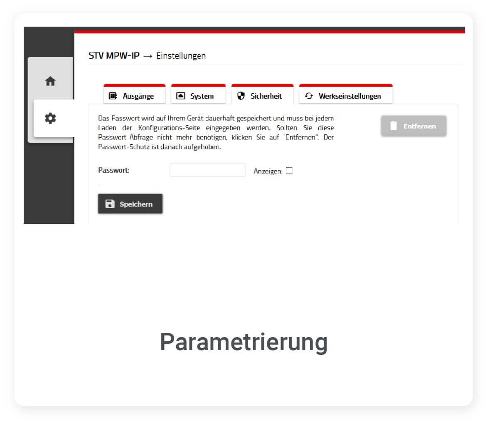Click the shield icon on Sicherheit tab

point(241,96)
